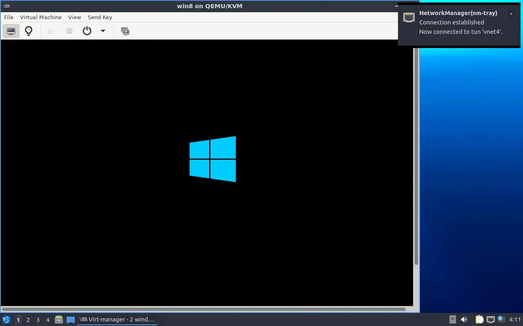Viewport: 523px width, 326px height.
Task: Click the 4:11 clock in the panel
Action: click(x=515, y=319)
